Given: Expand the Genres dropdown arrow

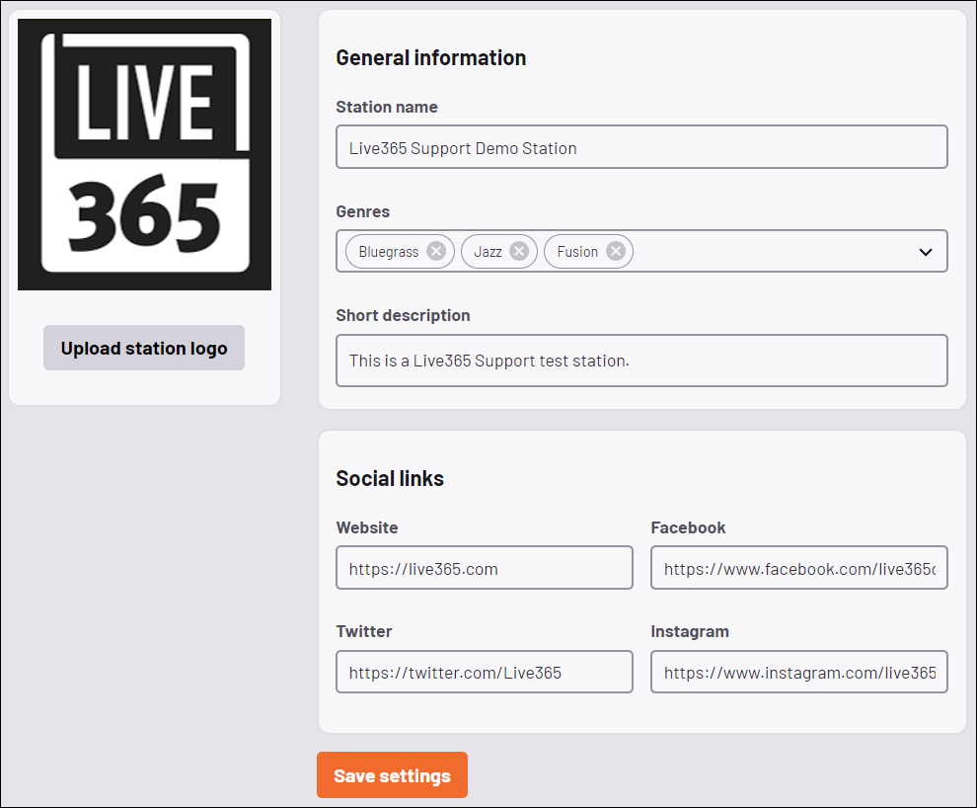Looking at the screenshot, I should (926, 252).
